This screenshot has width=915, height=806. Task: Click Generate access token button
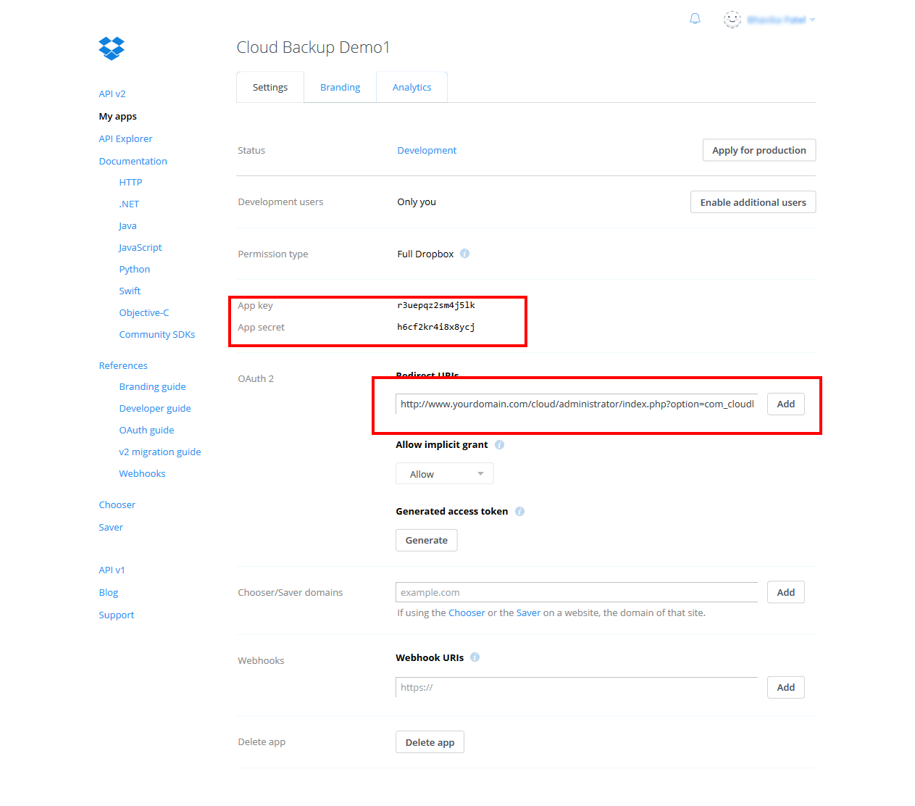(x=427, y=541)
